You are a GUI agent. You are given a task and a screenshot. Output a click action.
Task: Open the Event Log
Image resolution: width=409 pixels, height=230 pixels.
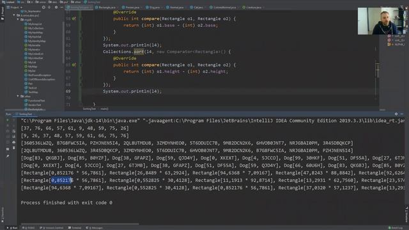click(396, 227)
